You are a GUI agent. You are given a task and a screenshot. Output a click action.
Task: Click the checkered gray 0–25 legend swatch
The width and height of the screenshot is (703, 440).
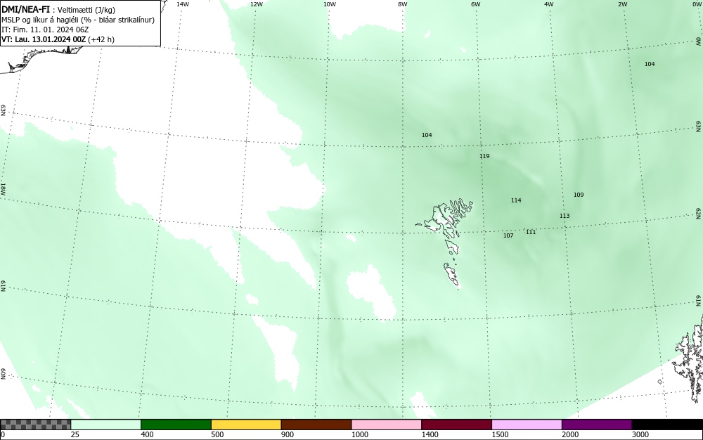pos(35,425)
